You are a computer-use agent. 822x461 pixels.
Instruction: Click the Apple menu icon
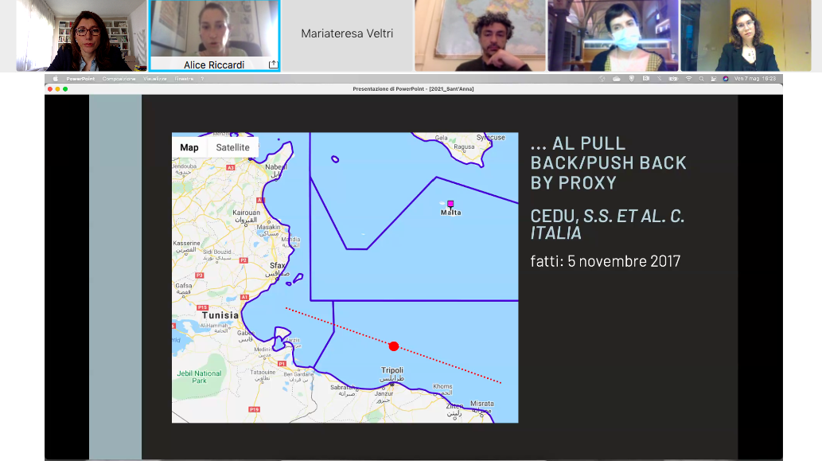pyautogui.click(x=56, y=79)
